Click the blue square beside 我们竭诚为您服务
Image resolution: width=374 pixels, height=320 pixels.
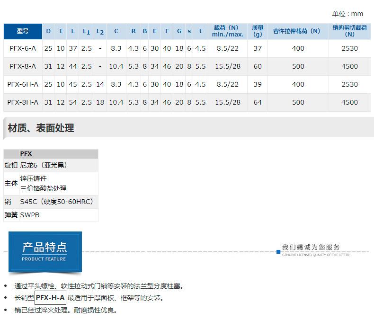[x=278, y=252]
